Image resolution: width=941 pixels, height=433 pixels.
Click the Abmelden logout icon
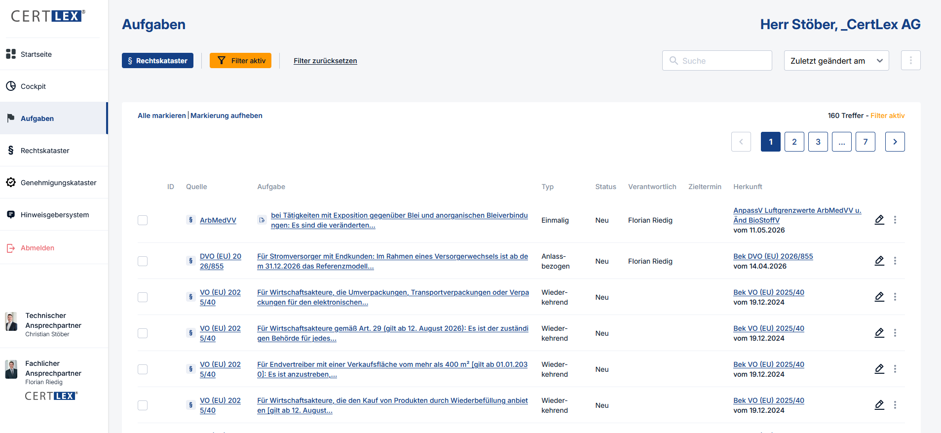(x=11, y=248)
